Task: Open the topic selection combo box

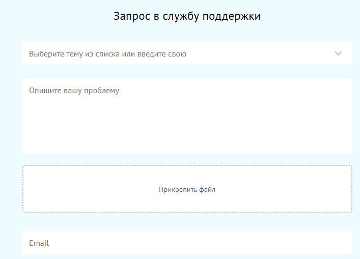Action: (x=187, y=53)
